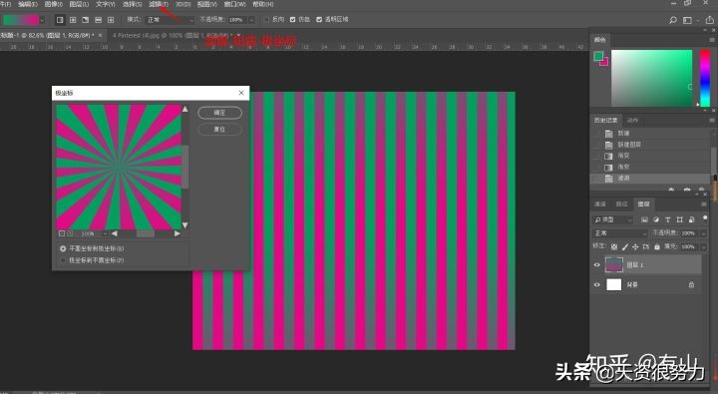Image resolution: width=718 pixels, height=394 pixels.
Task: Open the options bar opacity dropdown arrow
Action: (x=251, y=20)
